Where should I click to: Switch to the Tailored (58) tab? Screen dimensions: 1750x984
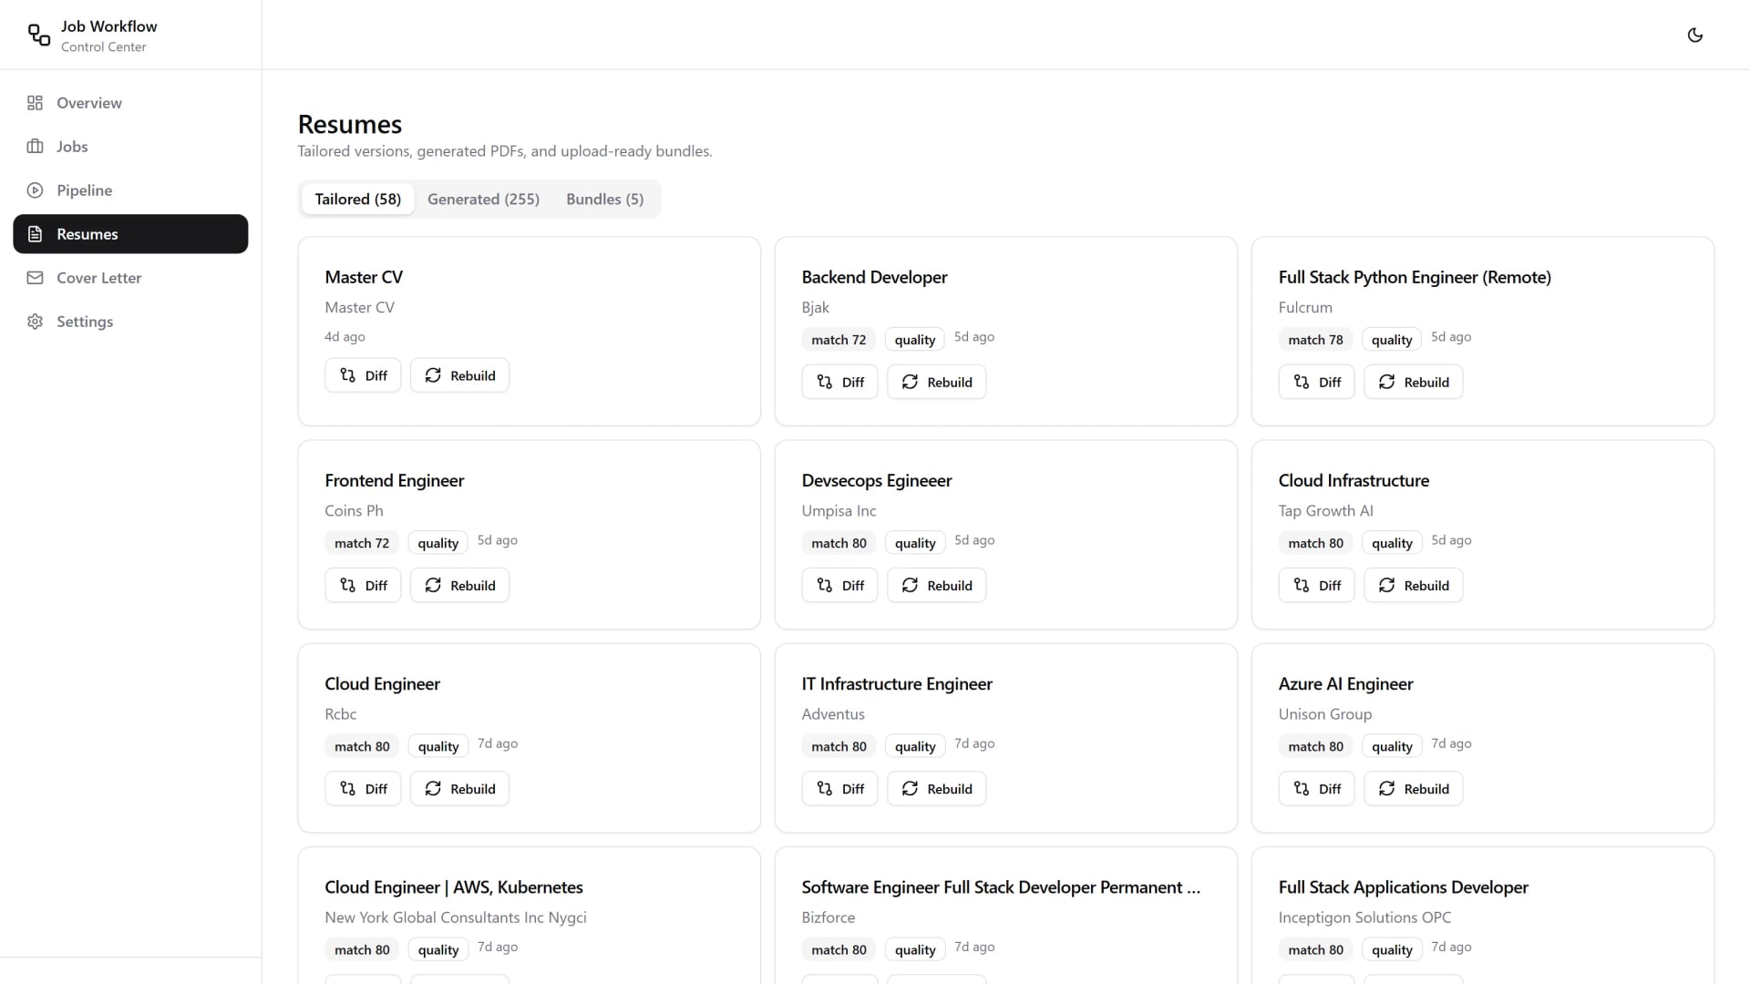tap(358, 199)
